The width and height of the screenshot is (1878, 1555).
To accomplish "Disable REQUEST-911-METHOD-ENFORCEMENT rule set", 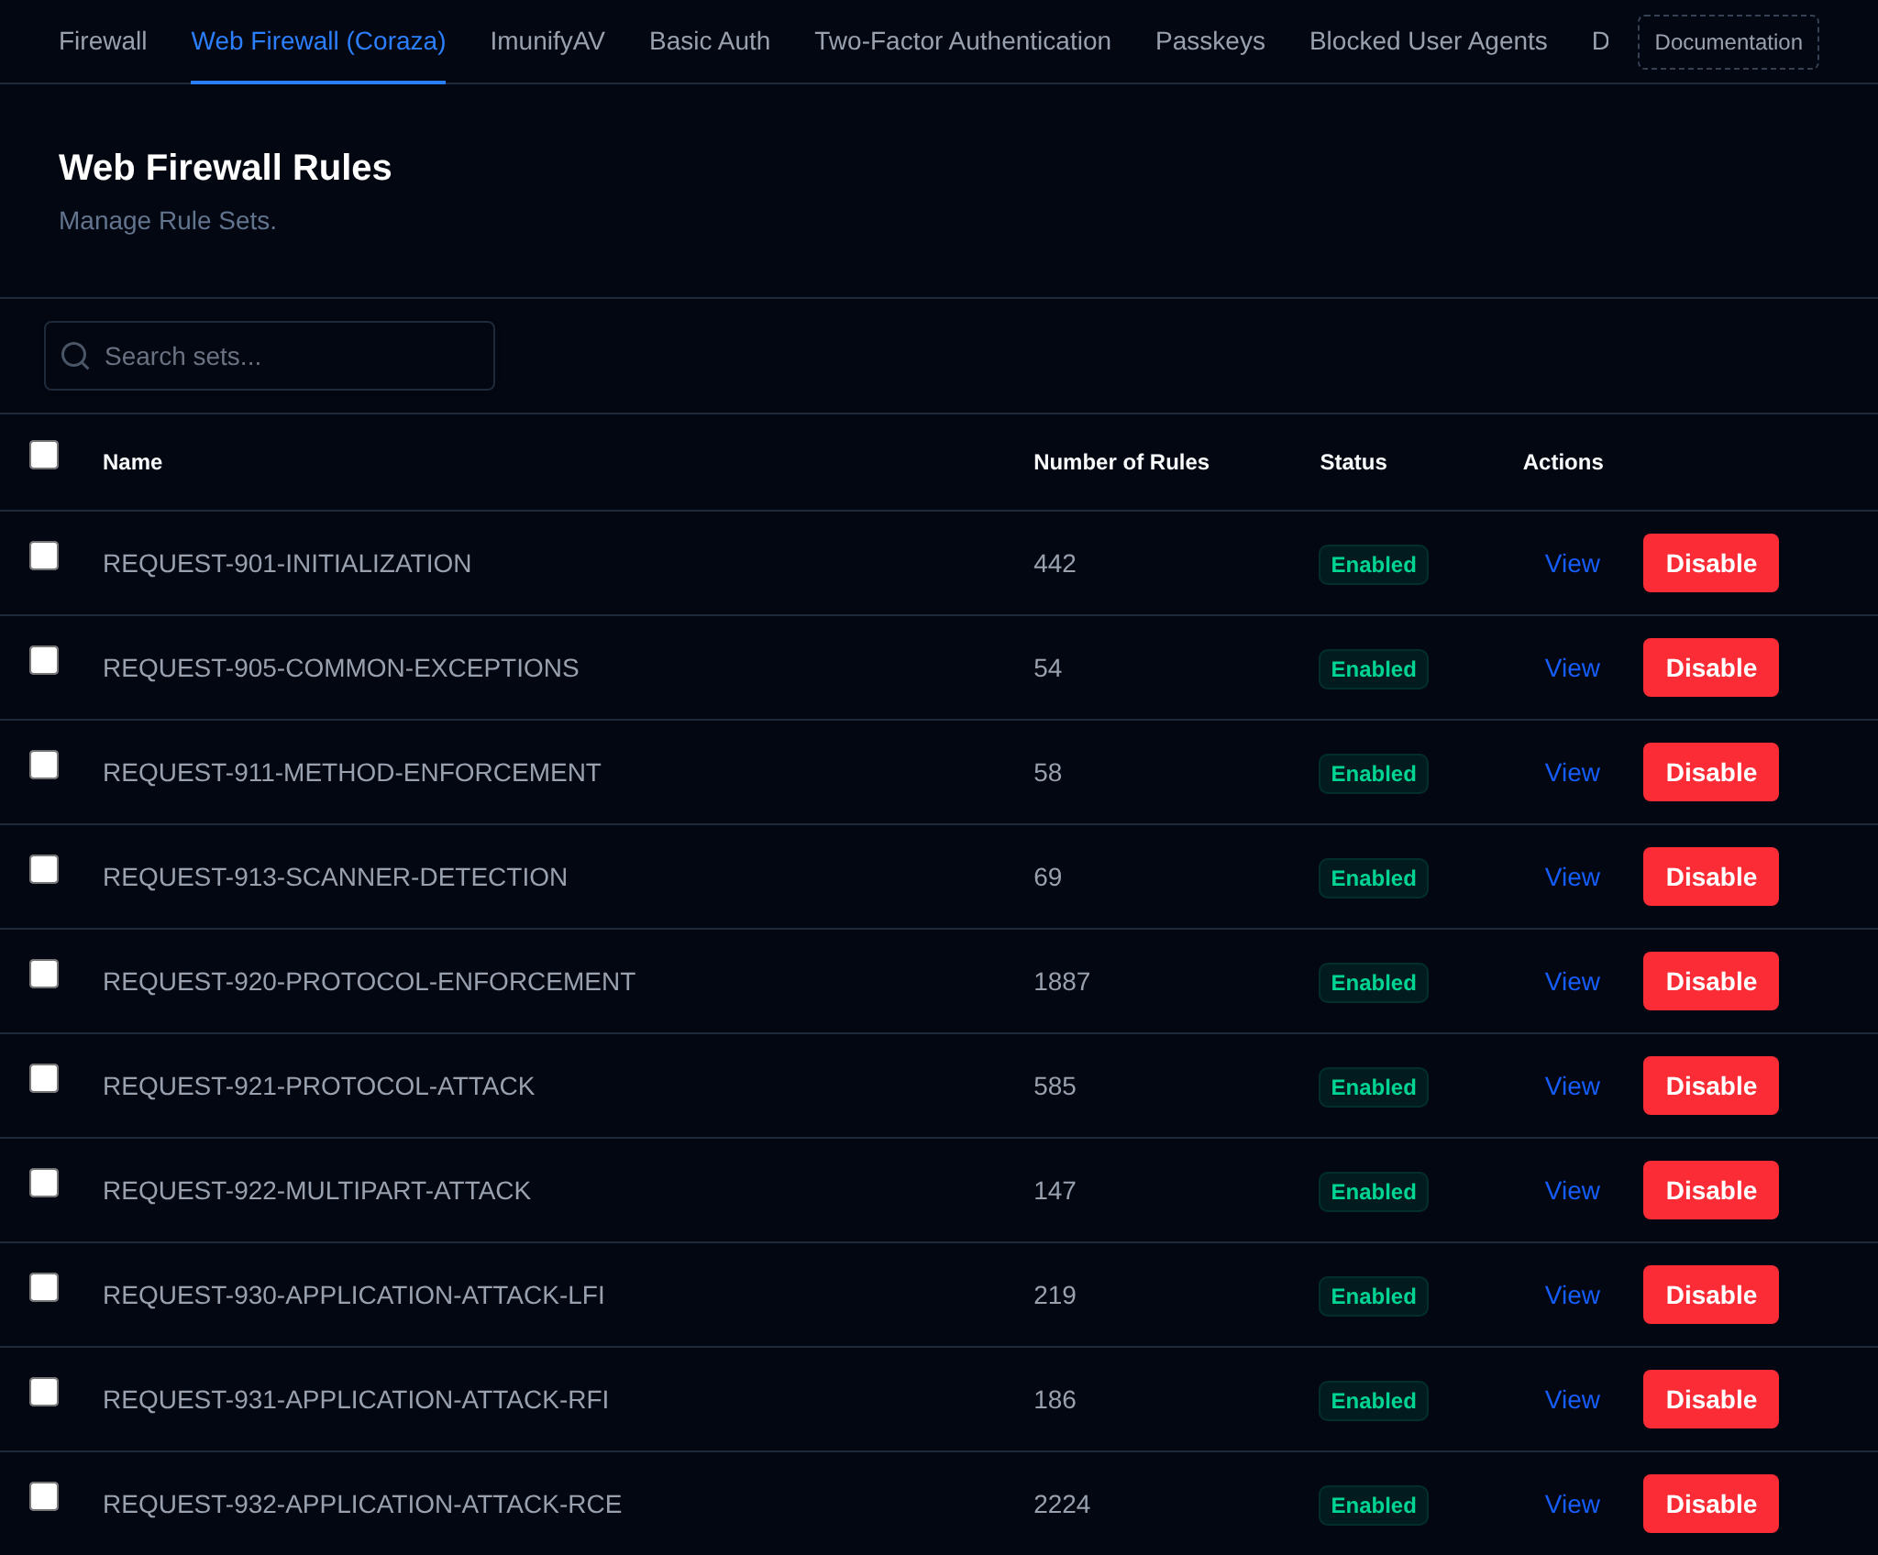I will [1711, 772].
